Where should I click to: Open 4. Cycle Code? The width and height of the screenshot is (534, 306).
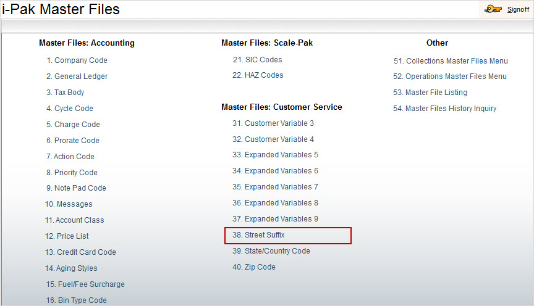70,109
